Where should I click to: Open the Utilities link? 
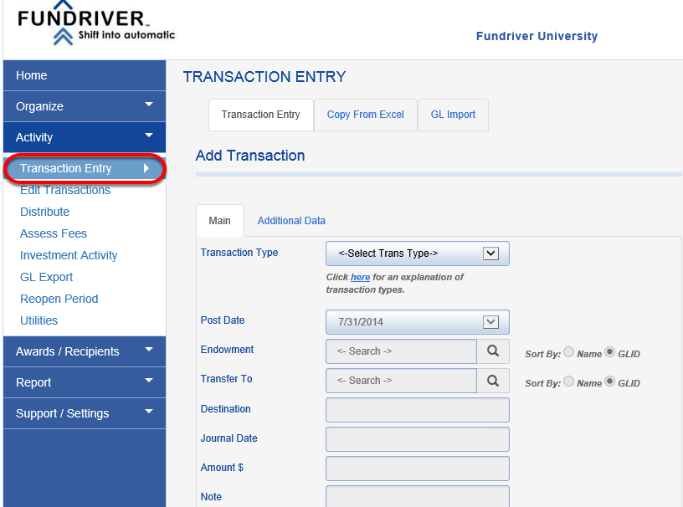[39, 320]
